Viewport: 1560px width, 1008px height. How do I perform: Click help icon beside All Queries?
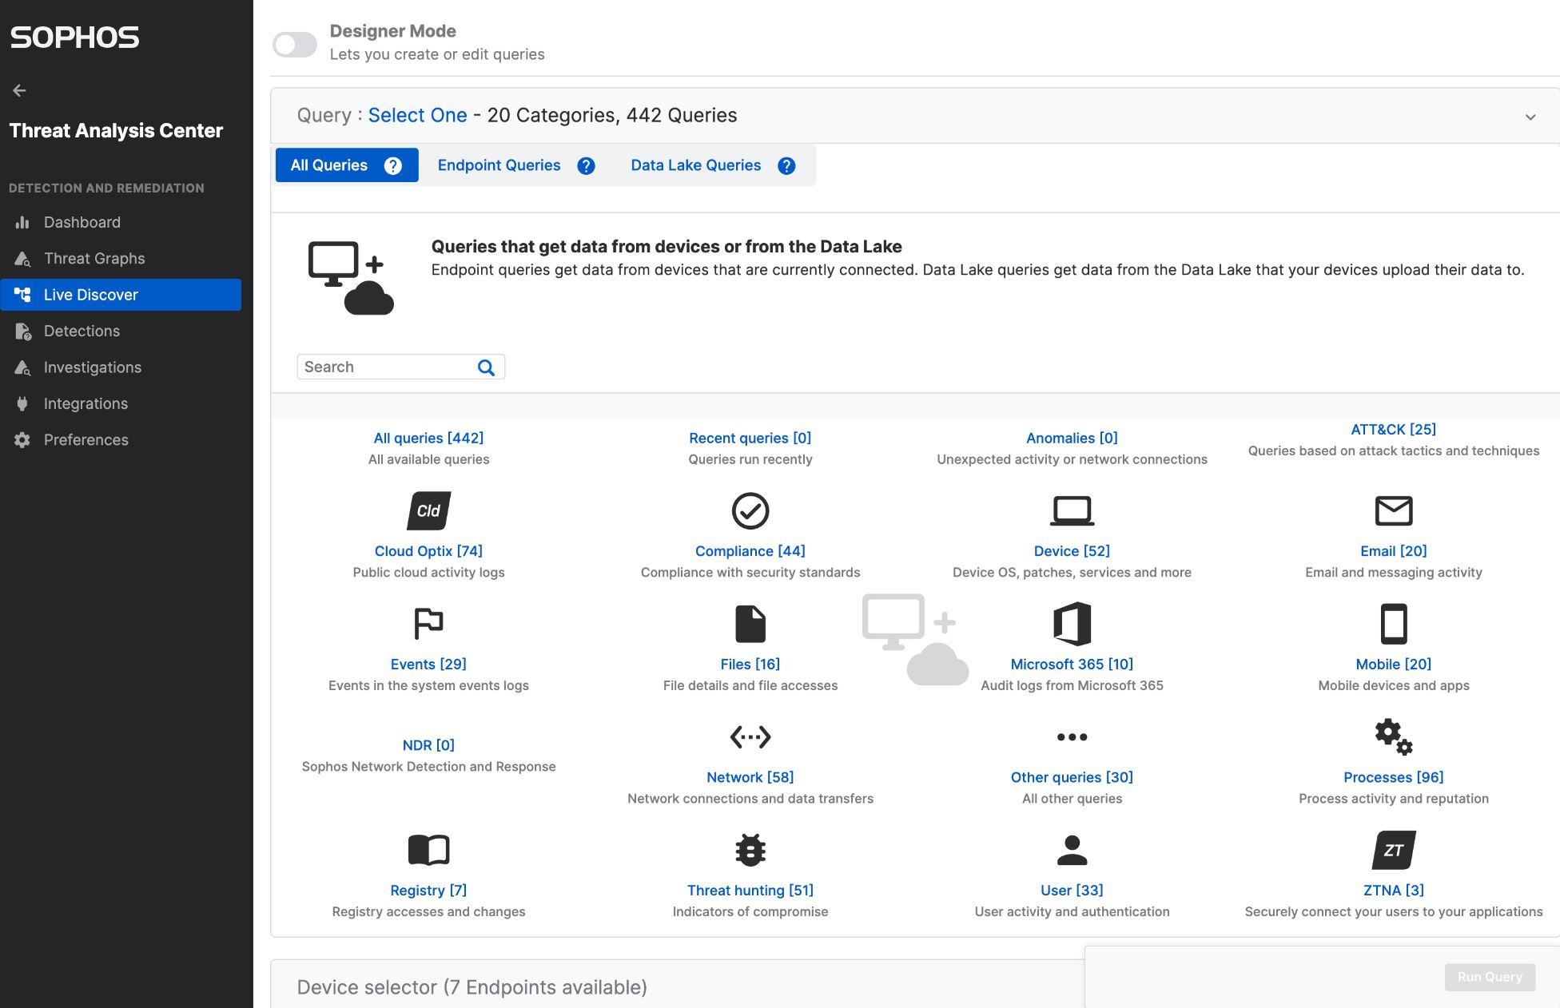tap(392, 165)
